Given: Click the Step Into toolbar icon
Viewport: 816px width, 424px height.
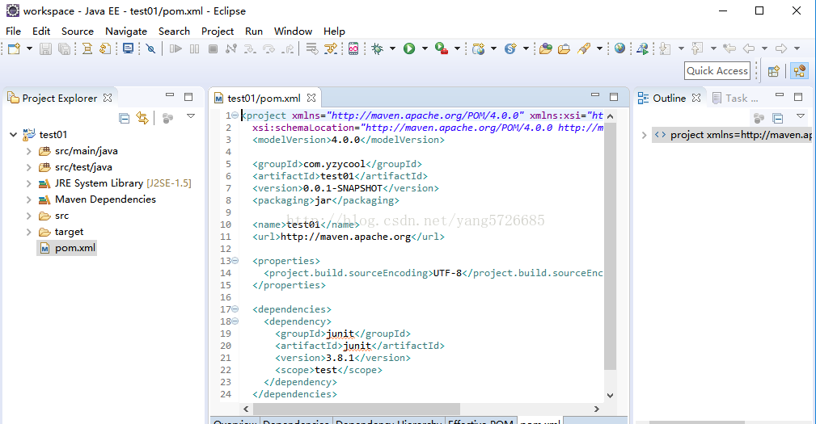Looking at the screenshot, I should (x=250, y=48).
